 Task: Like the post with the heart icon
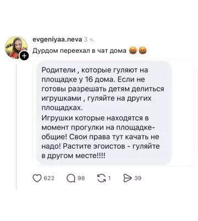click(x=37, y=178)
